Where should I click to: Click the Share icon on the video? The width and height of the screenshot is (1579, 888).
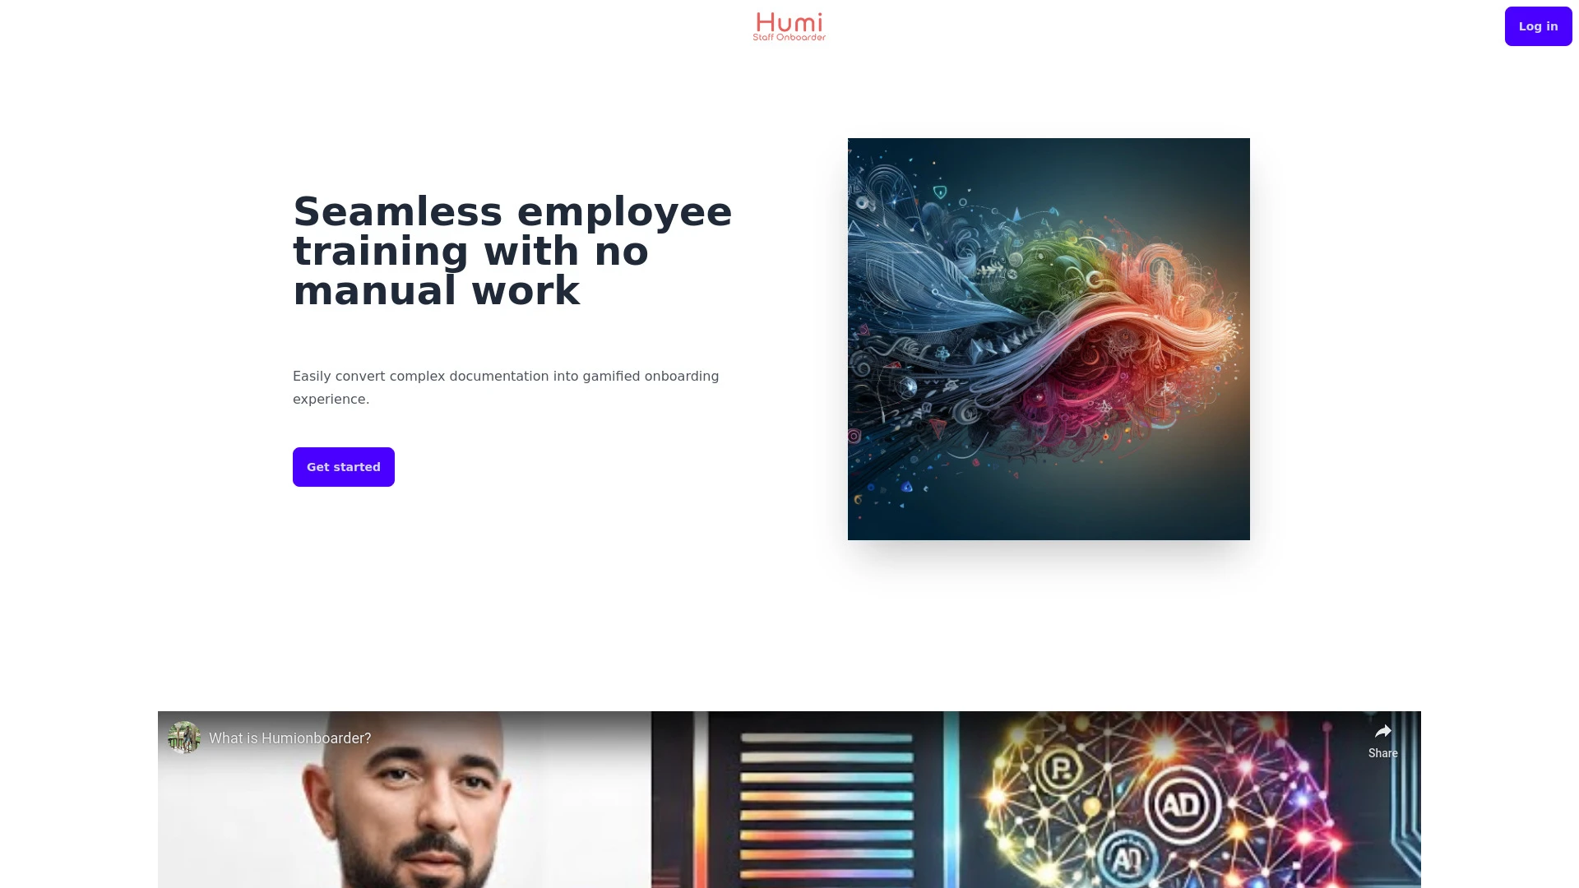coord(1382,732)
